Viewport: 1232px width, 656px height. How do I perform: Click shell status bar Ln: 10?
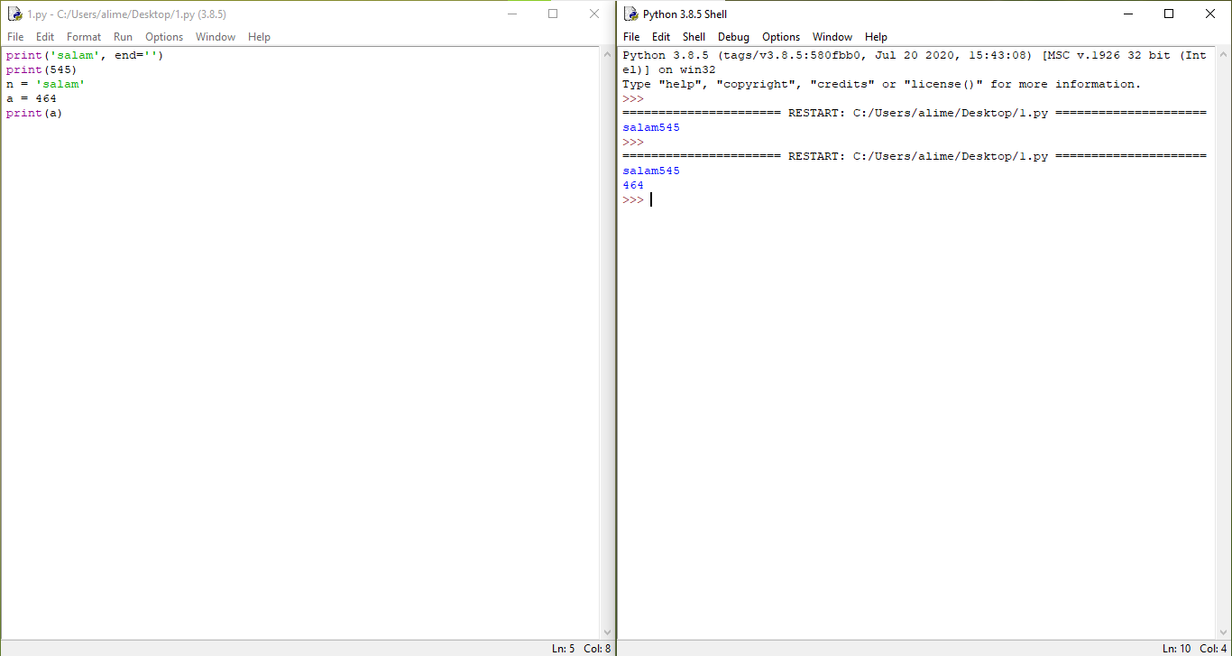tap(1177, 649)
